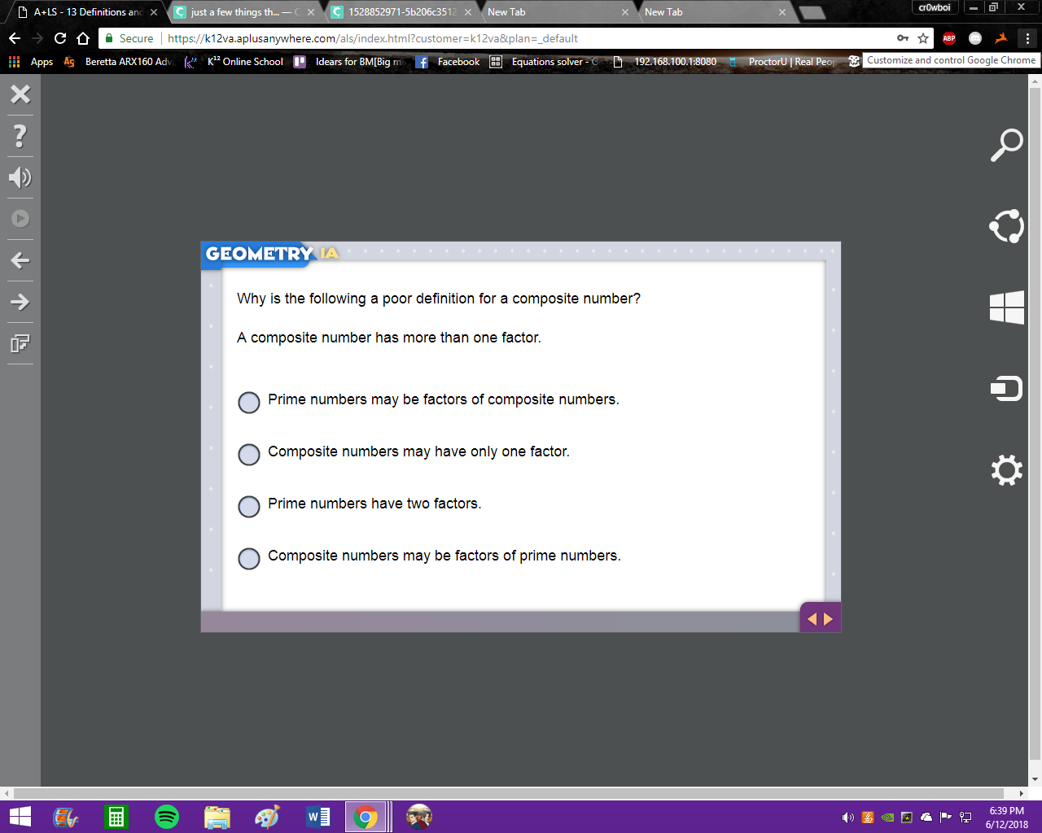Viewport: 1042px width, 833px height.
Task: Open Spotify from the taskbar
Action: click(x=167, y=817)
